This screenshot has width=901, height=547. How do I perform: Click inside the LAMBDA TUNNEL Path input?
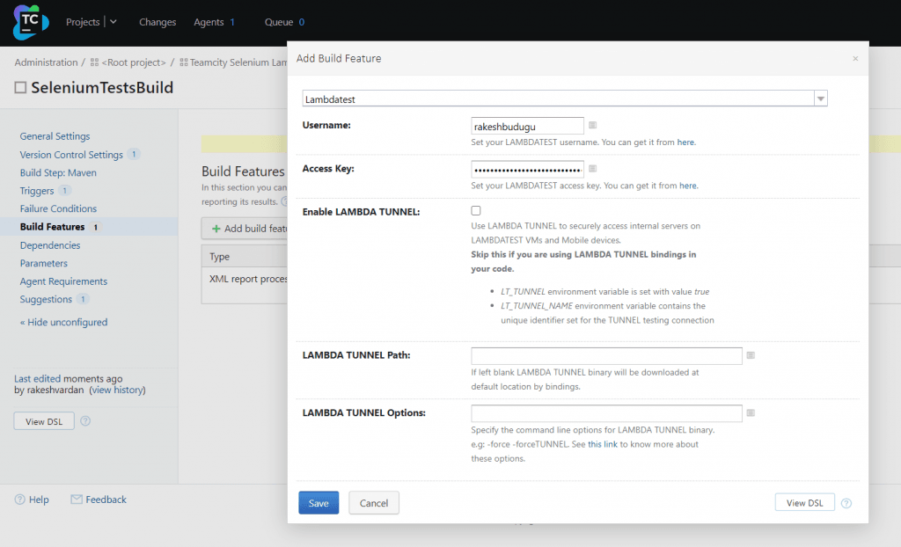point(606,356)
